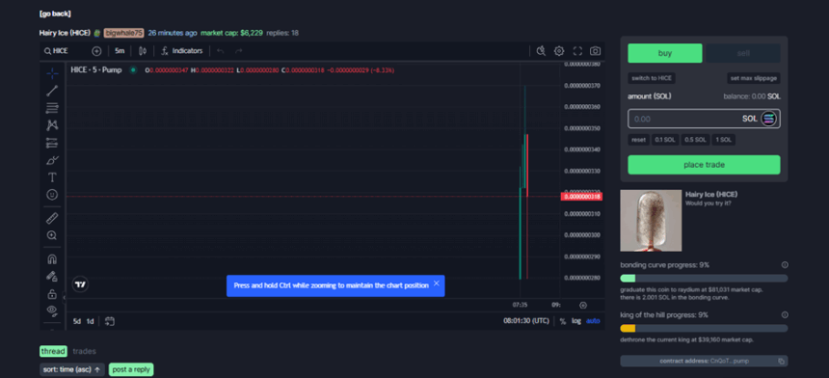Click post a reply button
Viewport: 829px width, 378px height.
(131, 369)
